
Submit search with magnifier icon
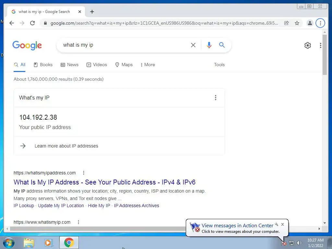point(222,45)
